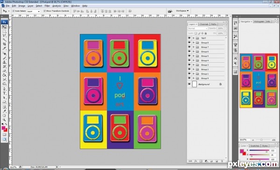Click the Go to Bridge icon
Viewport: 280px width, 170px height.
click(170, 11)
